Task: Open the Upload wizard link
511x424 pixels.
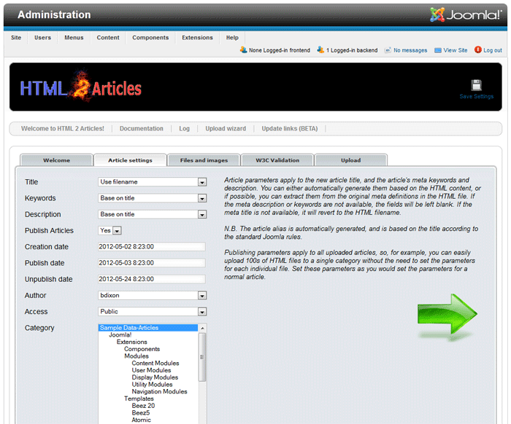Action: tap(226, 129)
